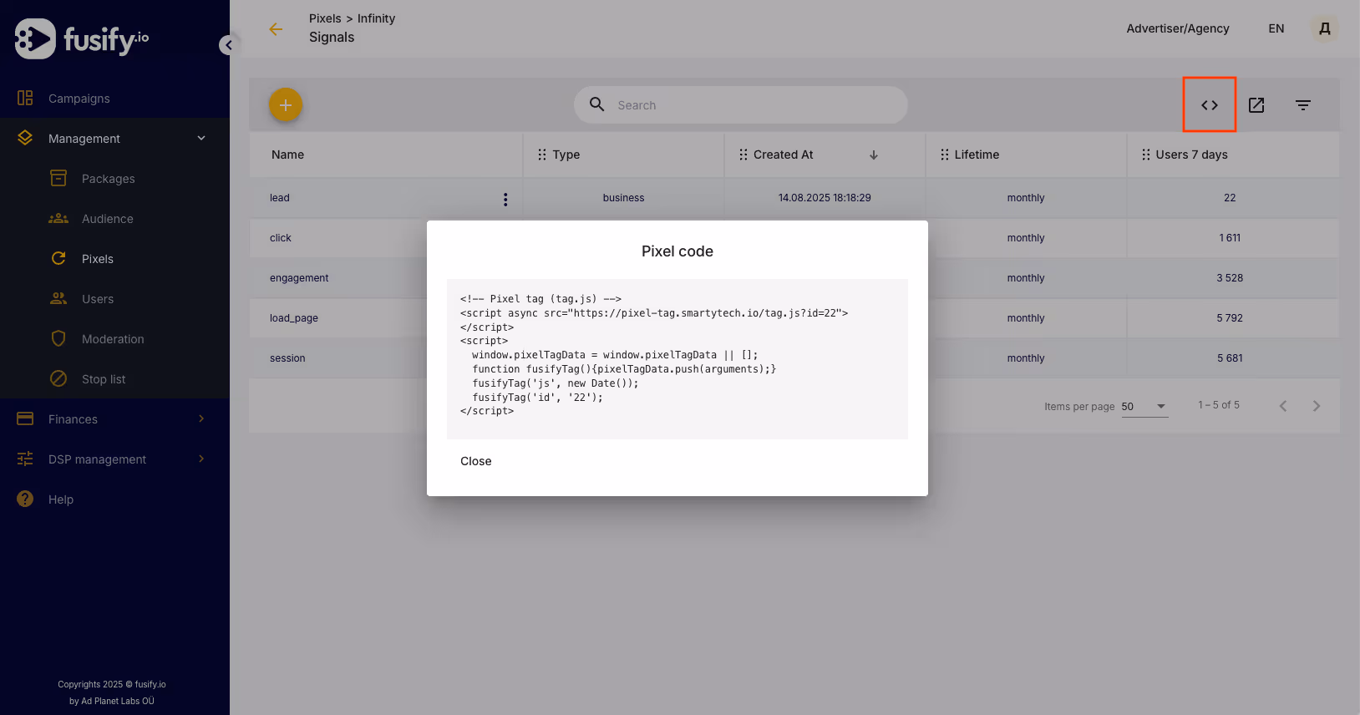Grab the Type column drag handle
The height and width of the screenshot is (715, 1360).
tap(542, 155)
